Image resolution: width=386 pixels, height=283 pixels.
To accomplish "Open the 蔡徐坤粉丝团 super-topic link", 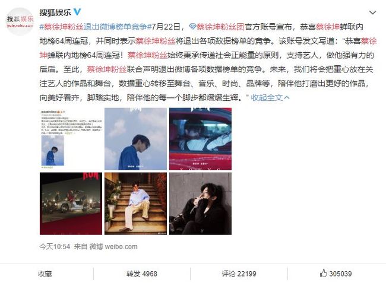I will coord(220,27).
